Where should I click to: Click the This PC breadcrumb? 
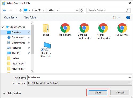36,10
